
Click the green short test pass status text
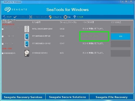point(90,36)
